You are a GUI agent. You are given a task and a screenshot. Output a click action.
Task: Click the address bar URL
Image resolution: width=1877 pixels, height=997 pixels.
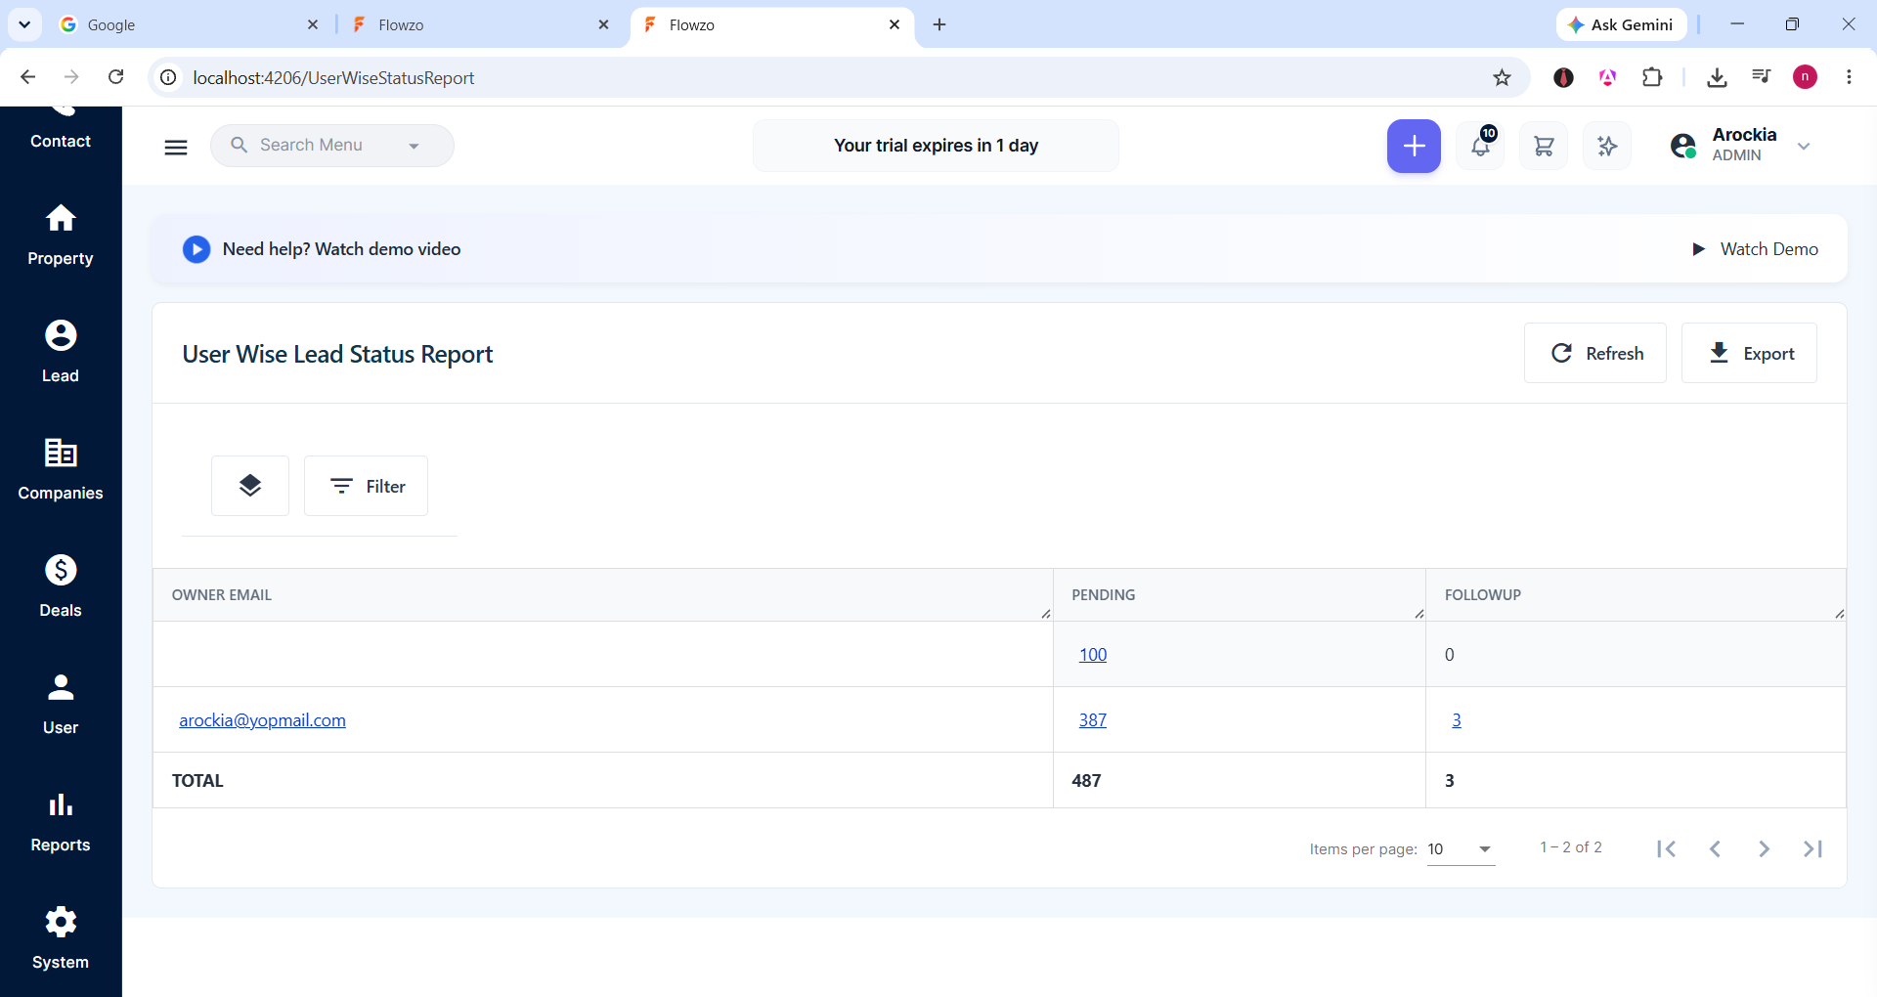pos(333,78)
